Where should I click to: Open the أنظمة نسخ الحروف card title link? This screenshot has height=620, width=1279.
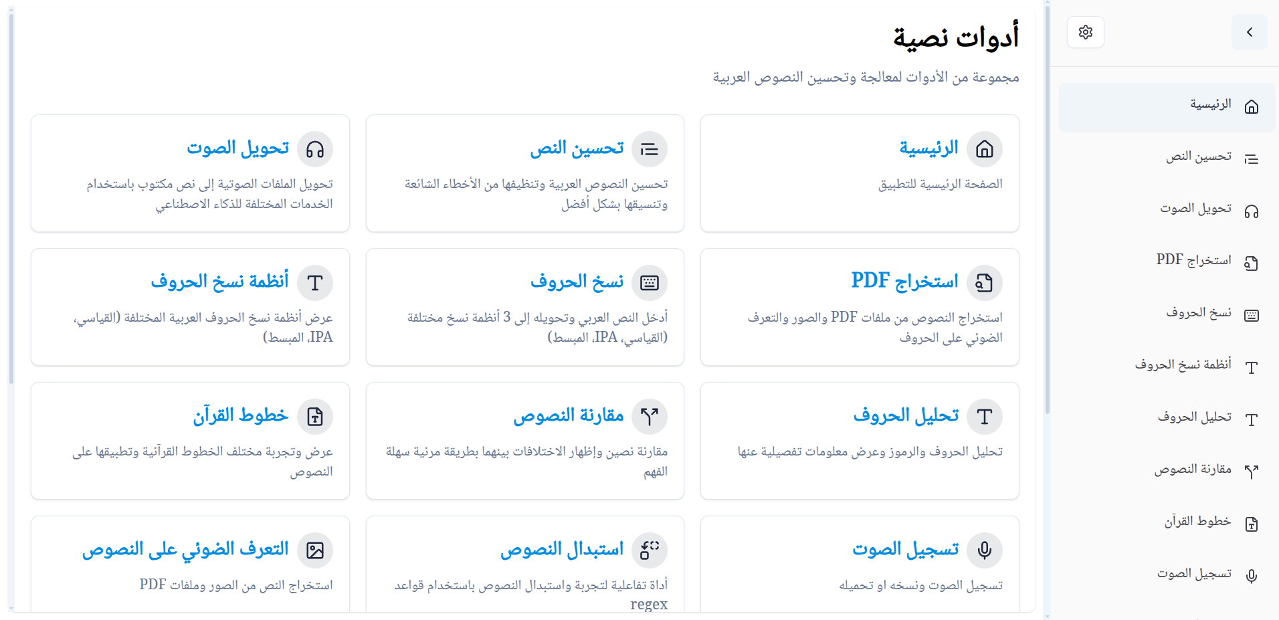click(x=220, y=282)
